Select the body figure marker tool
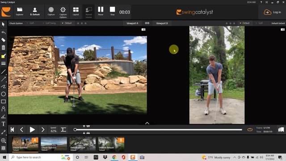This screenshot has height=161, width=286. [3, 109]
